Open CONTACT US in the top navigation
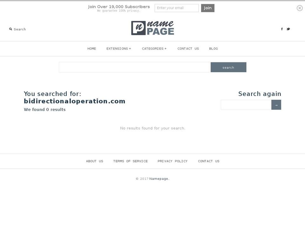This screenshot has width=305, height=228. [x=188, y=49]
